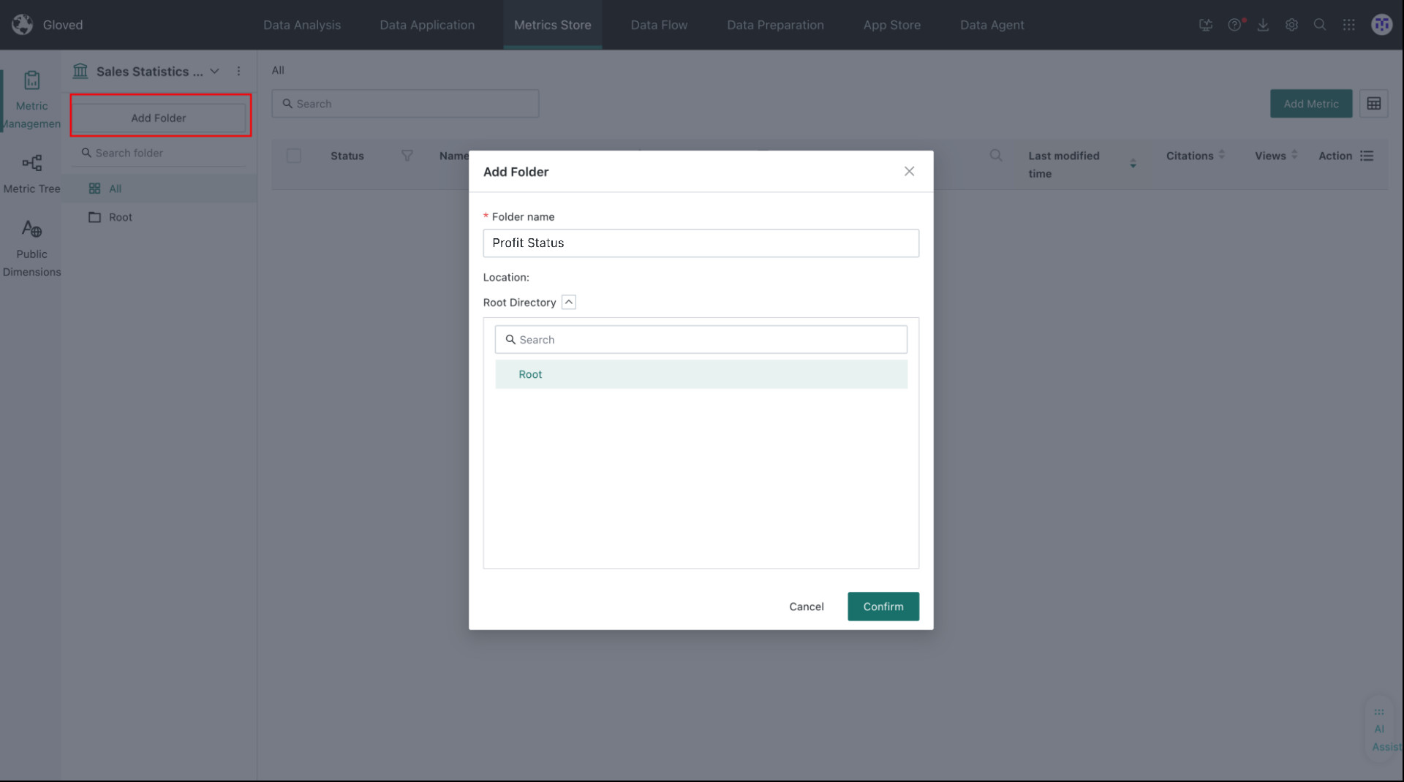Click the Add Metric button
Viewport: 1404px width, 782px height.
coord(1311,104)
